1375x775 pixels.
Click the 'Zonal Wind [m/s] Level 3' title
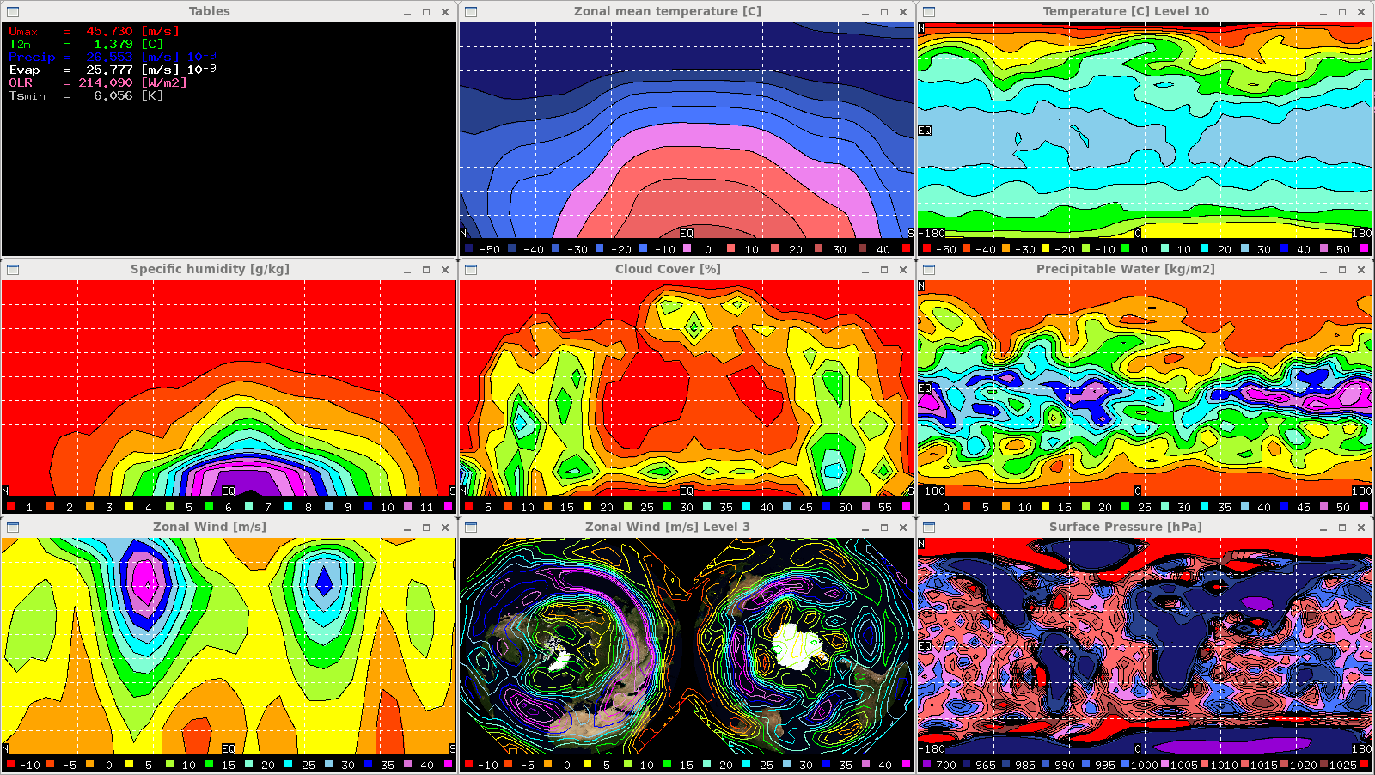pos(668,527)
